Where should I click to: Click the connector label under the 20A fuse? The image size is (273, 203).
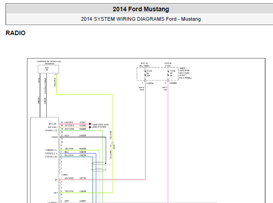[x=150, y=83]
